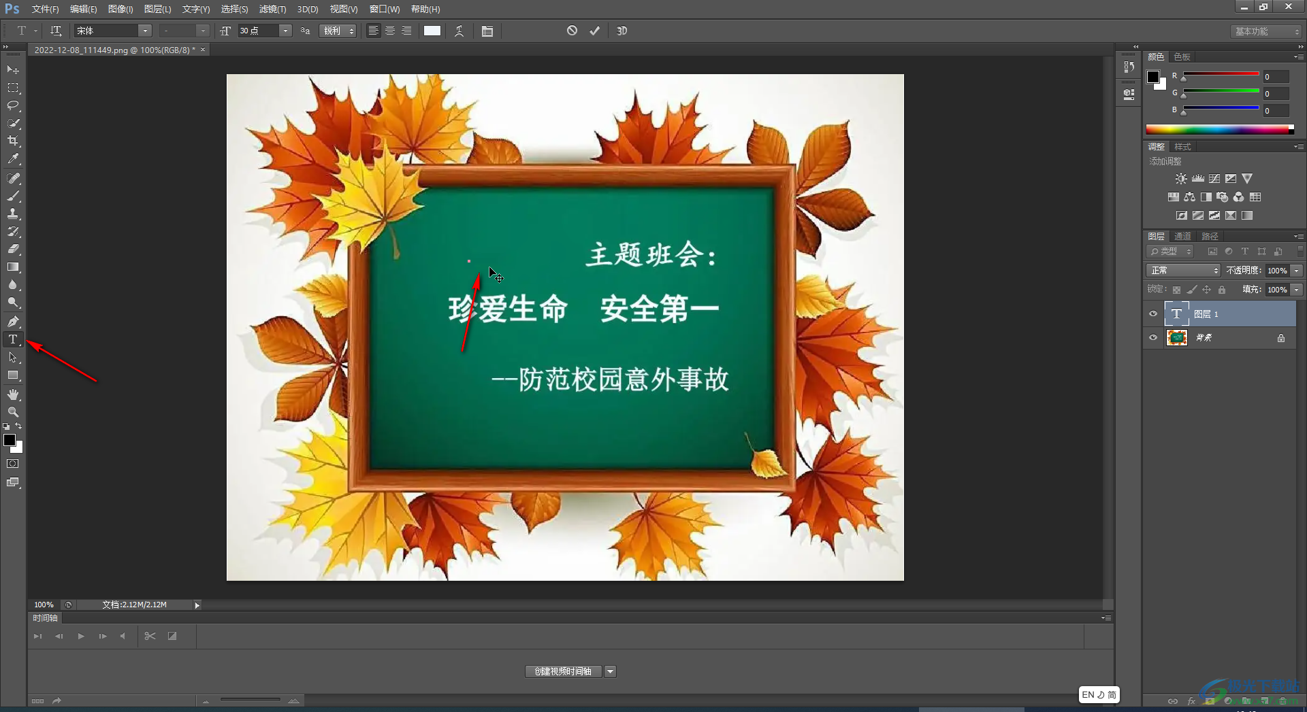Select the Brush tool

(x=13, y=196)
